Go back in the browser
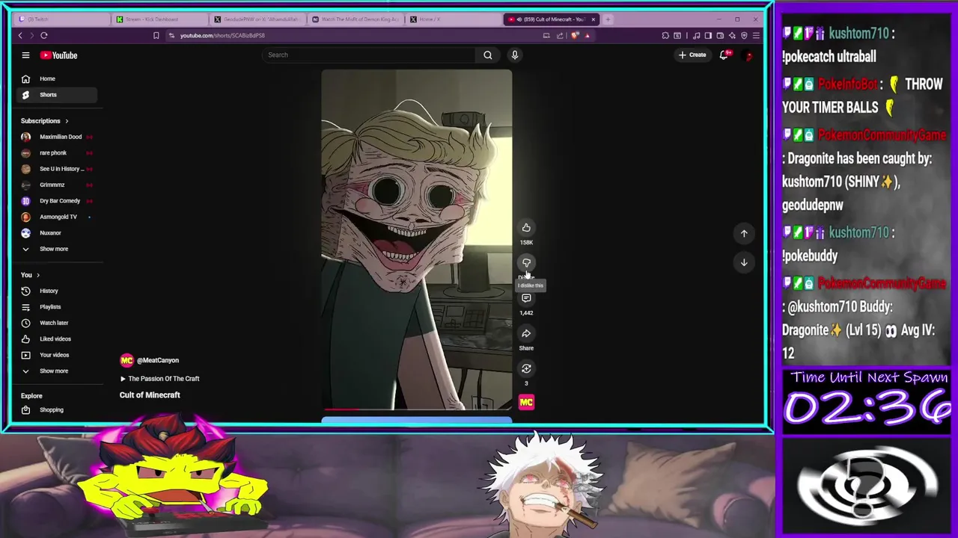The width and height of the screenshot is (958, 538). click(20, 35)
